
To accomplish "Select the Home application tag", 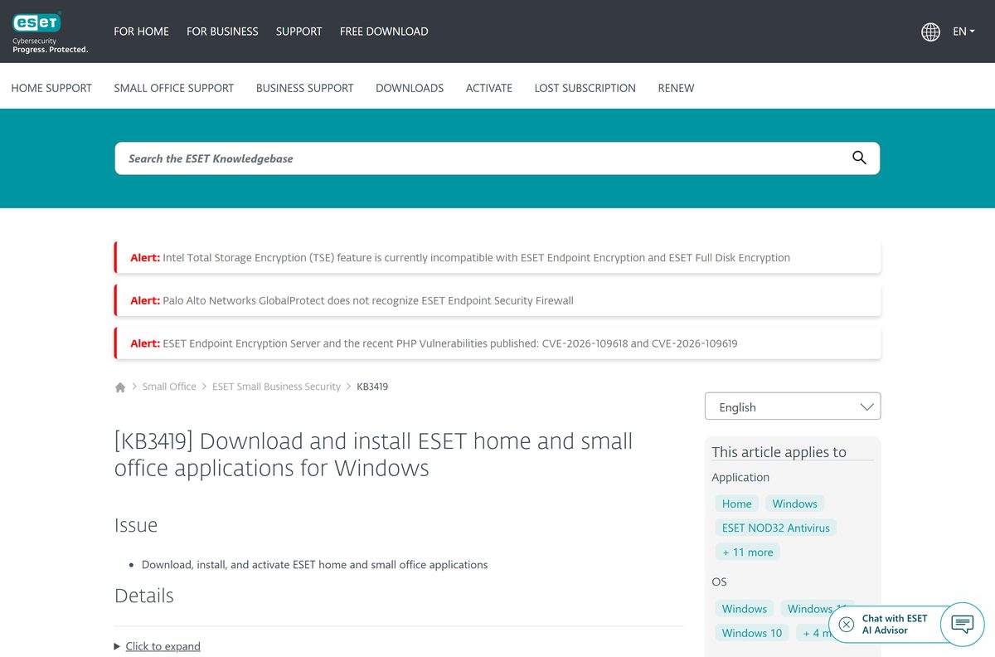I will [x=736, y=504].
